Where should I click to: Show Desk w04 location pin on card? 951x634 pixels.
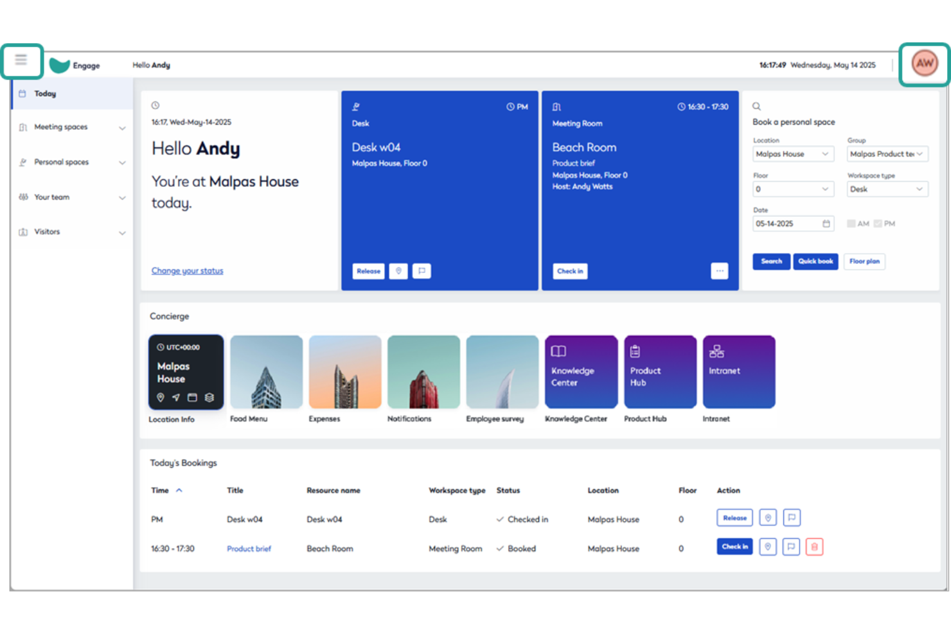click(398, 271)
